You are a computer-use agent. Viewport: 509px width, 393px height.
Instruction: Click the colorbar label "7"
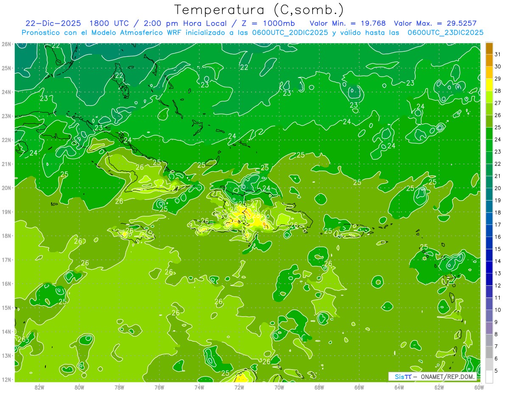coord(496,346)
